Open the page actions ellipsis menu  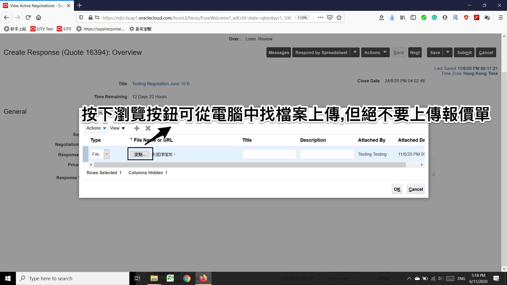coord(321,18)
